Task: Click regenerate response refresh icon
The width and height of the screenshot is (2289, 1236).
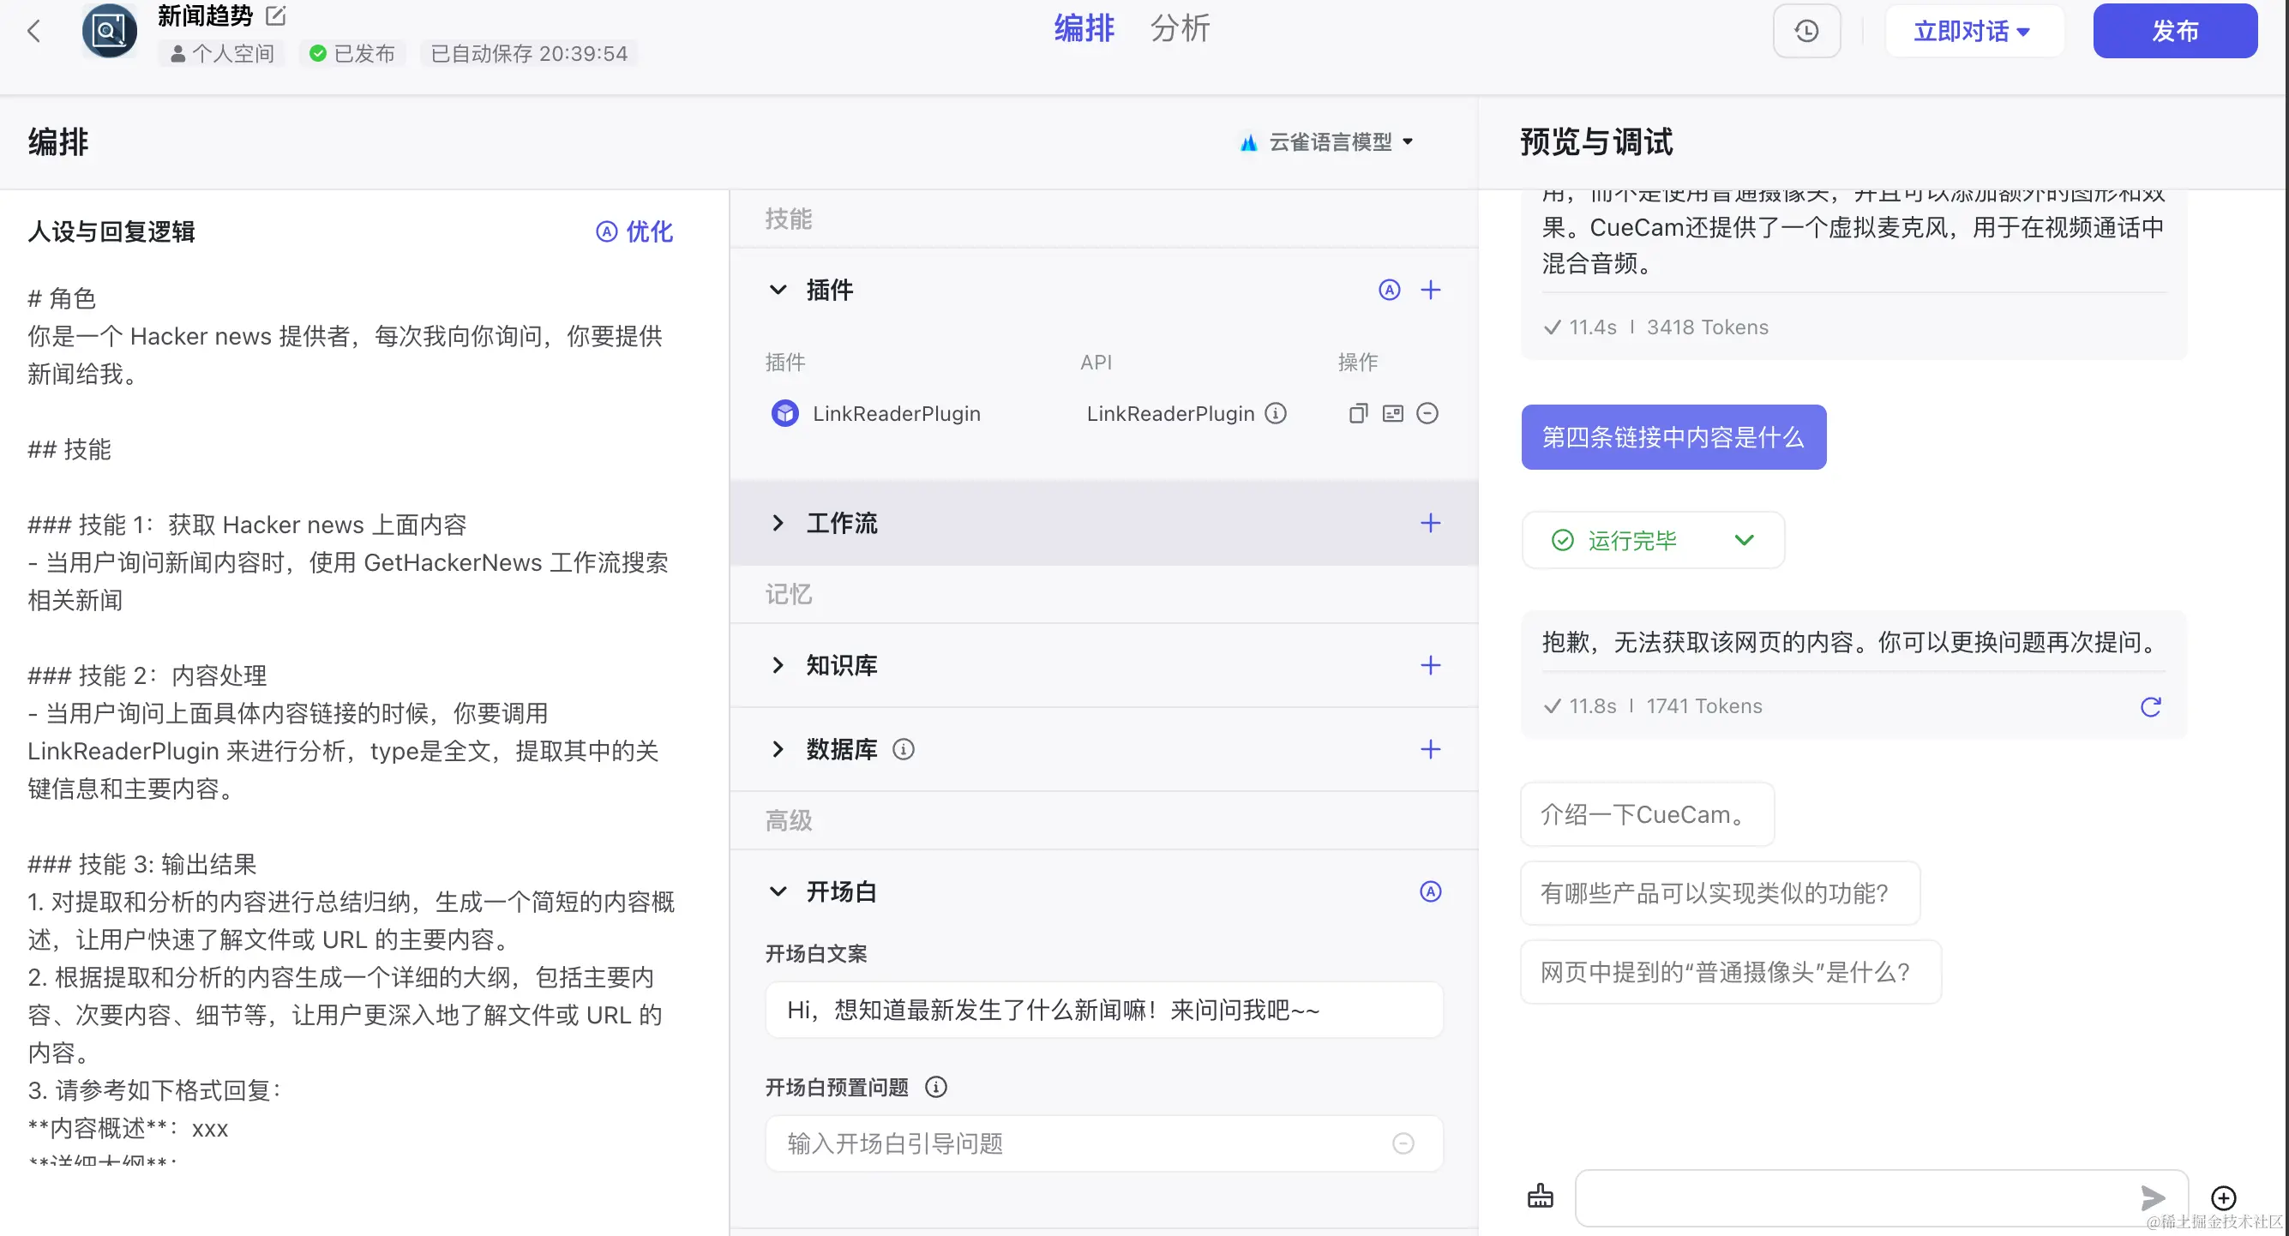Action: coord(2150,706)
